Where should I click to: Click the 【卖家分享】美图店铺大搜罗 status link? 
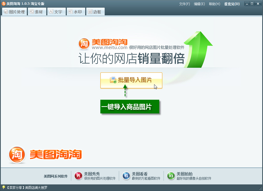pyautogui.click(x=27, y=188)
